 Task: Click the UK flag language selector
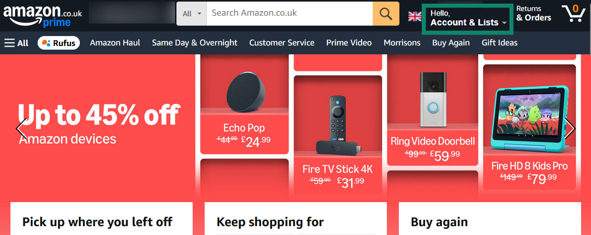coord(415,16)
